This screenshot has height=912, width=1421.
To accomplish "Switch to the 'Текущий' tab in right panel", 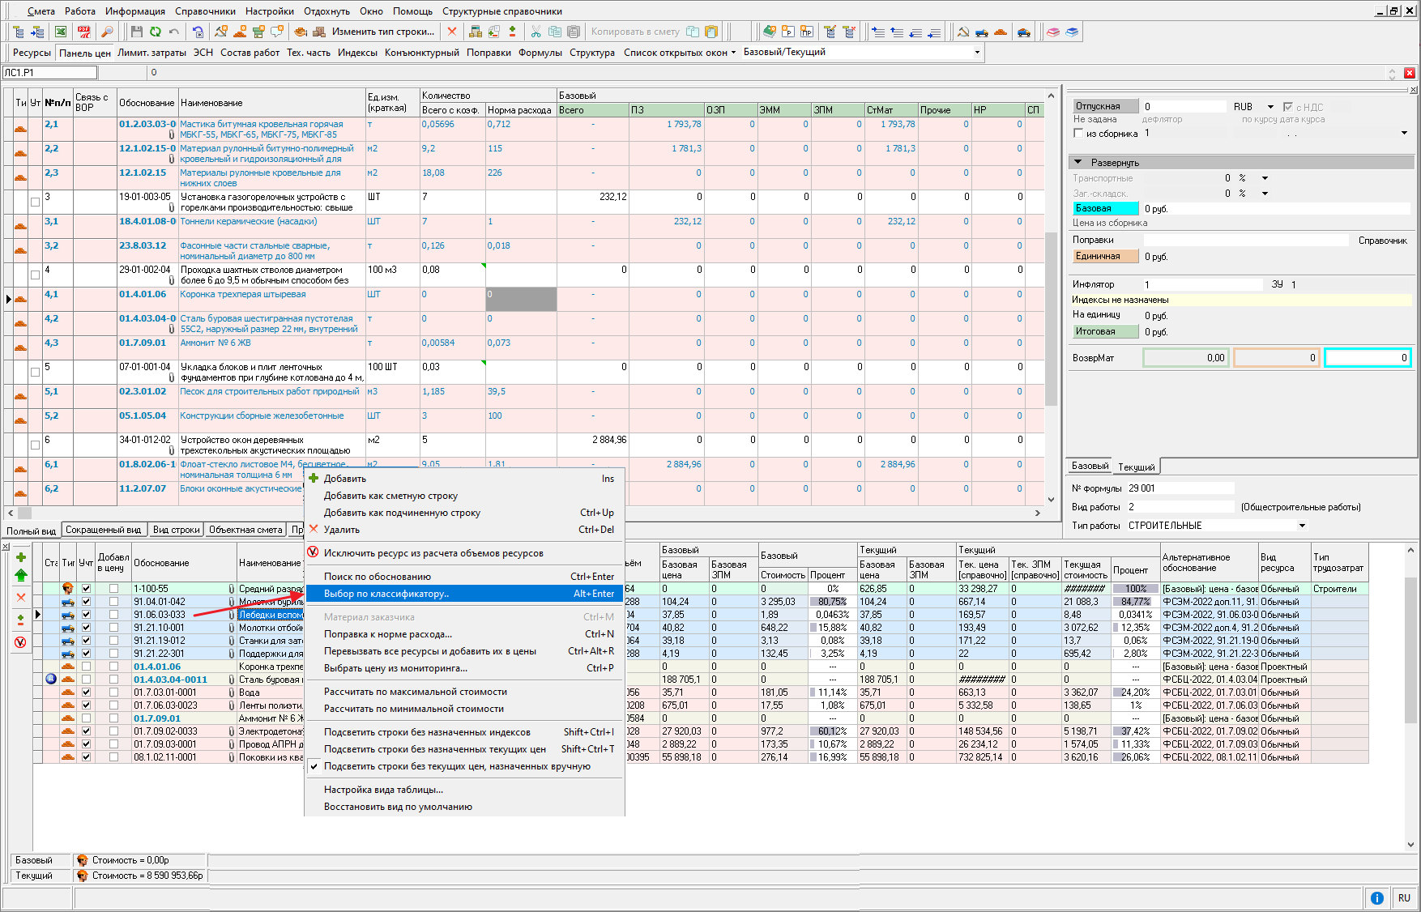I will coord(1137,467).
